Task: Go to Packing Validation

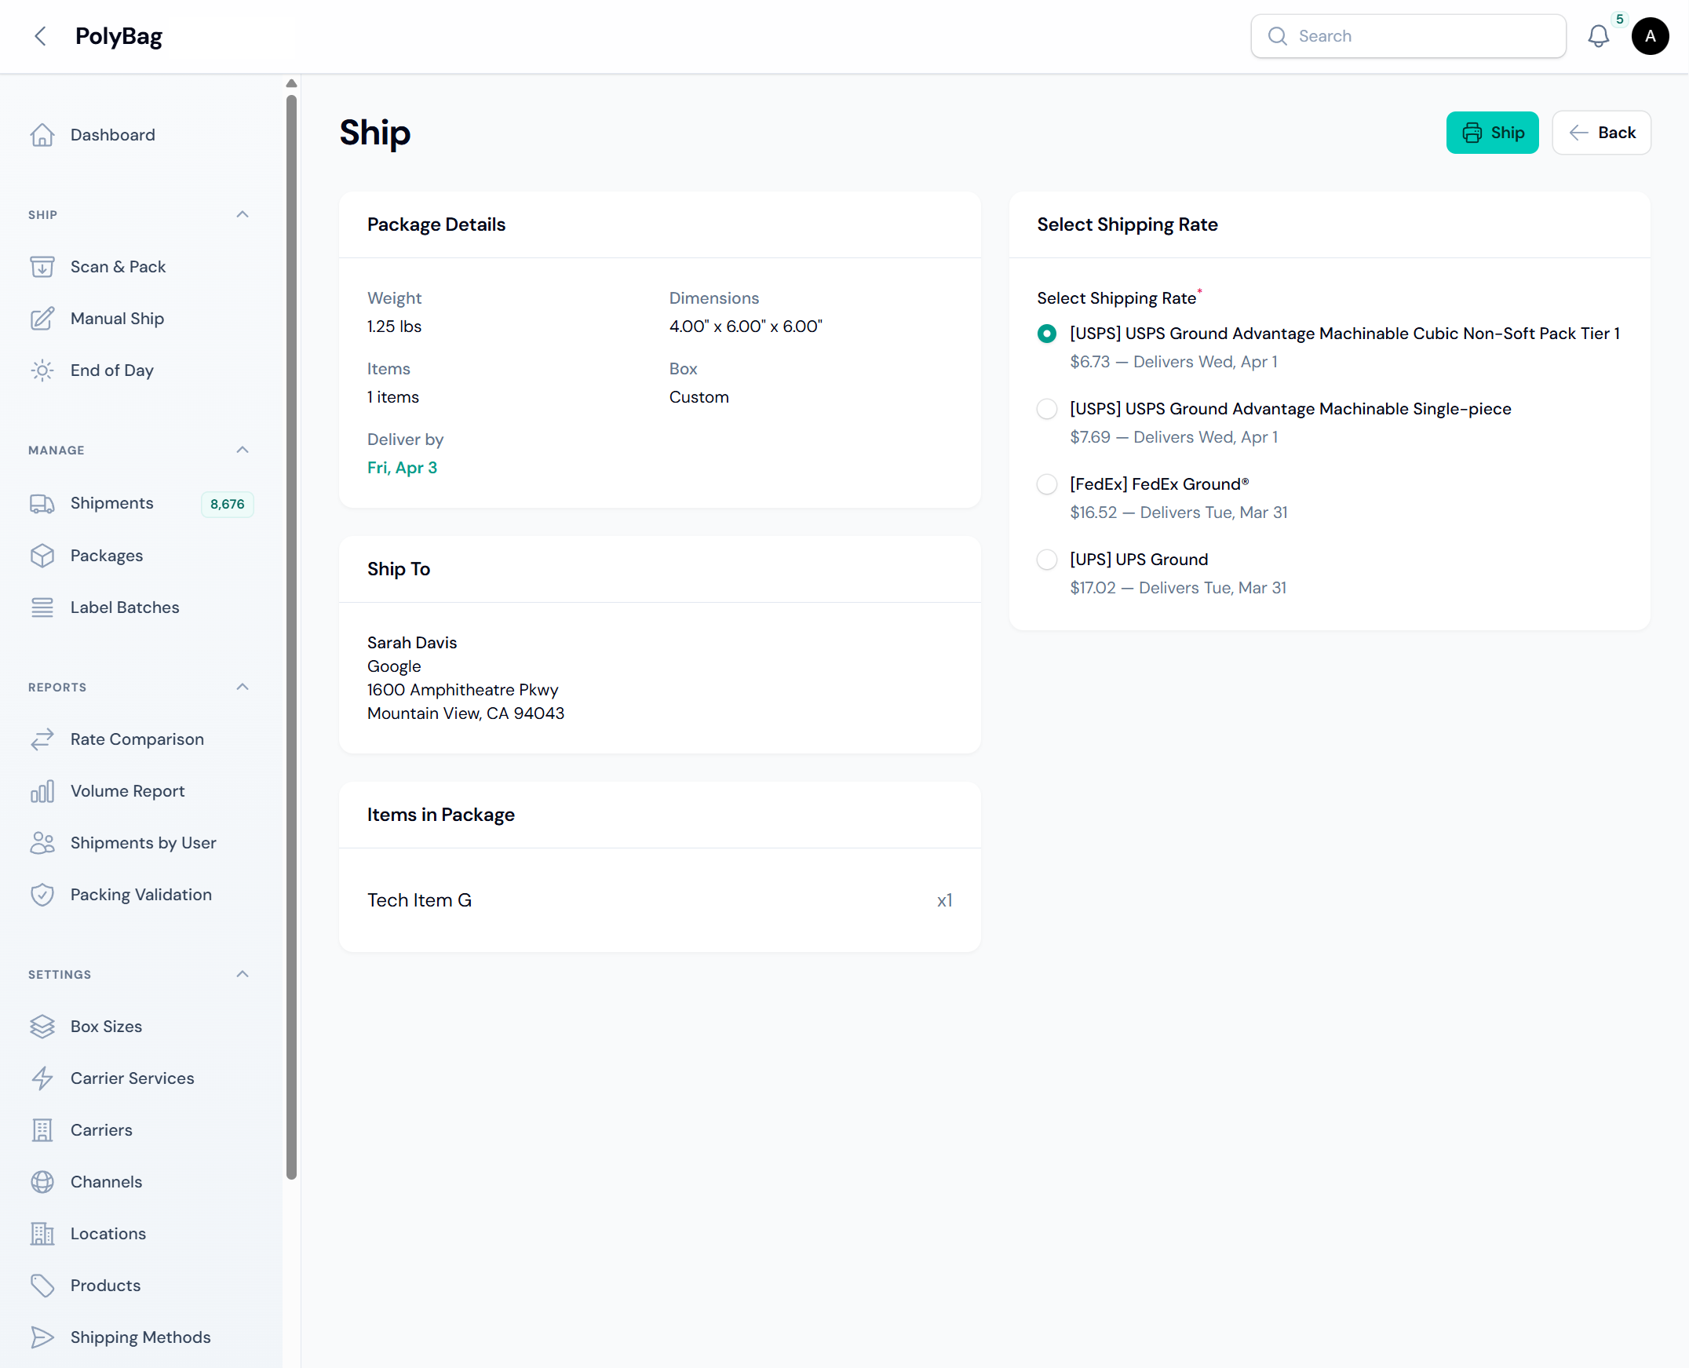Action: (x=140, y=895)
